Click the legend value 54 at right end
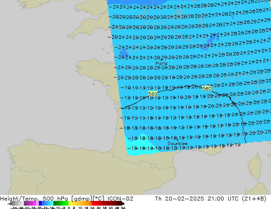 tap(123, 208)
